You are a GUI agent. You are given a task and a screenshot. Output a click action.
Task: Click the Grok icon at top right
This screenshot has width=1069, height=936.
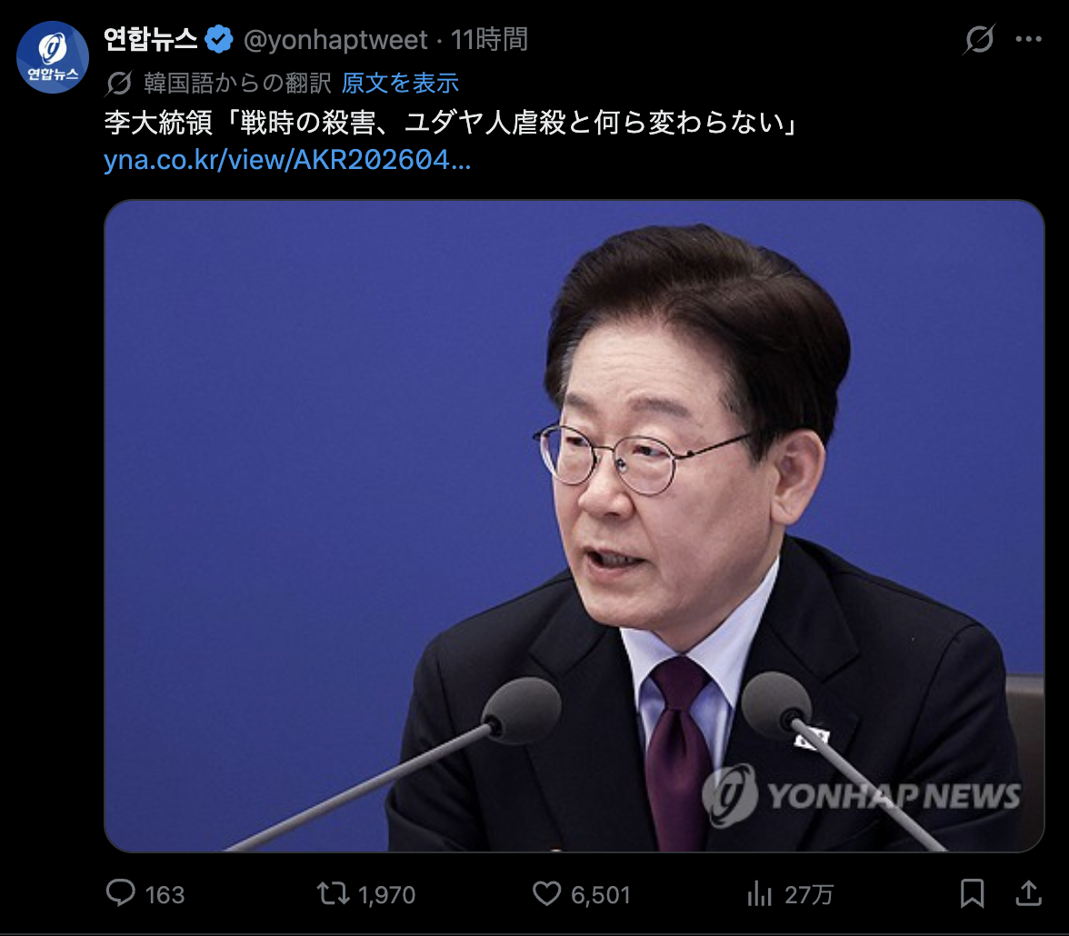[979, 39]
